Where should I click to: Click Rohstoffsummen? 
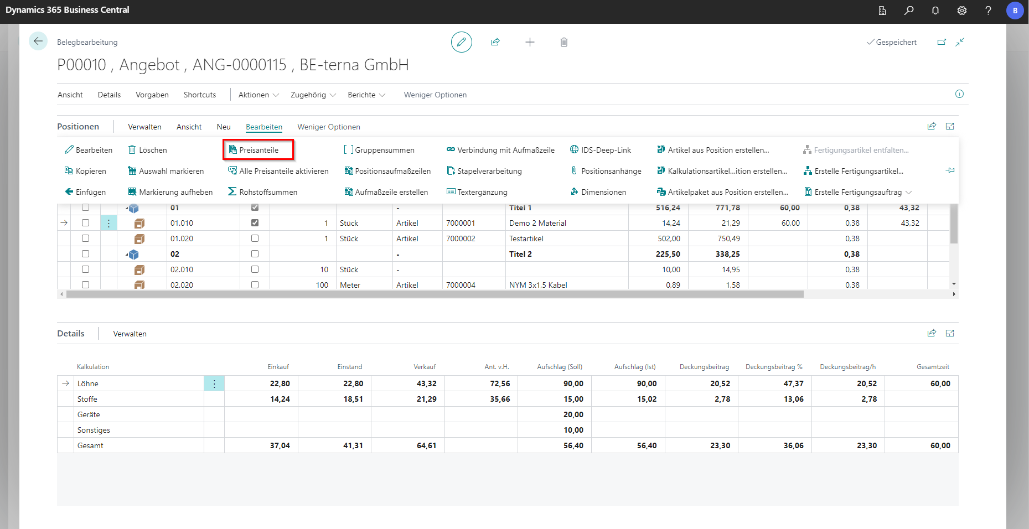tap(263, 192)
